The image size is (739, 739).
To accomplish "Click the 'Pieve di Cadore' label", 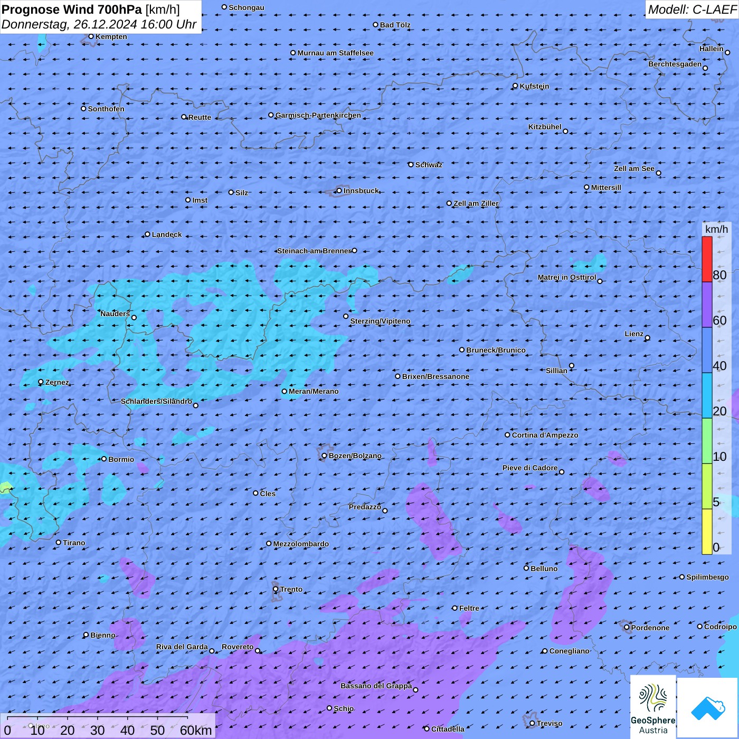I will (530, 468).
